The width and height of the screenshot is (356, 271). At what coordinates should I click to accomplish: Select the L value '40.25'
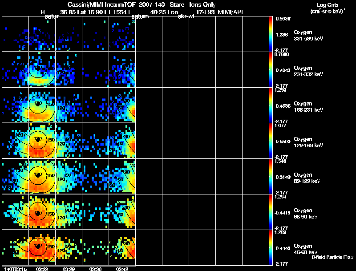tap(158, 12)
